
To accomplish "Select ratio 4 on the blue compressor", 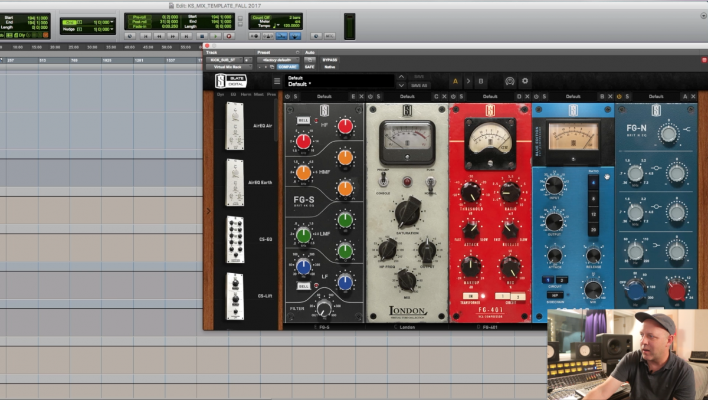I will pyautogui.click(x=594, y=183).
